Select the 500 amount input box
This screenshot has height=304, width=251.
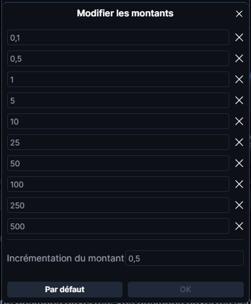(118, 226)
